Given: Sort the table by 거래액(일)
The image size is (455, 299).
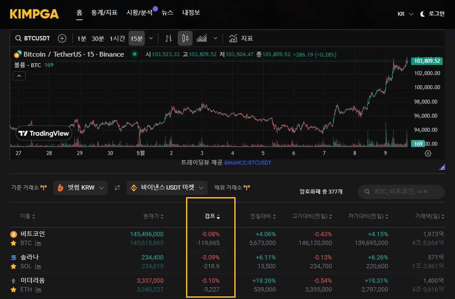Looking at the screenshot, I should tap(430, 216).
